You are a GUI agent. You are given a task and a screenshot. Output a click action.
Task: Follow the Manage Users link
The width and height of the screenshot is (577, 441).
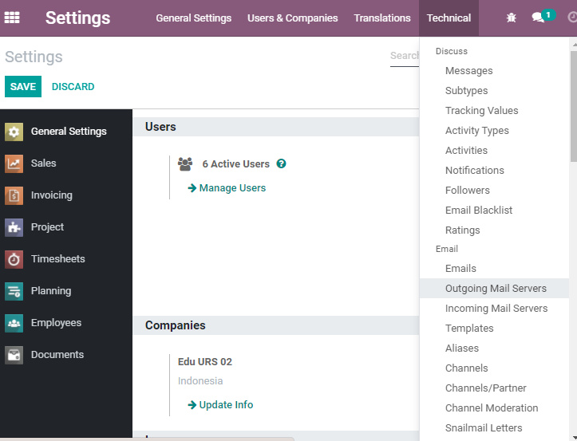click(x=227, y=188)
